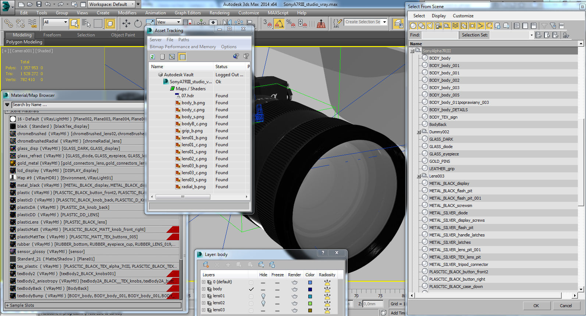Expand the lens02 layer
Screen dimensions: 586x316
coord(203,303)
